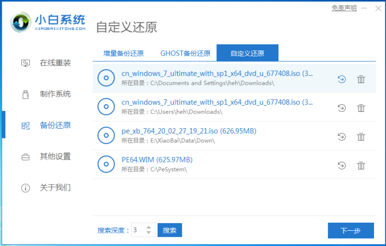This screenshot has width=386, height=246.
Task: Switch to 增量备份还原 tab
Action: (123, 53)
